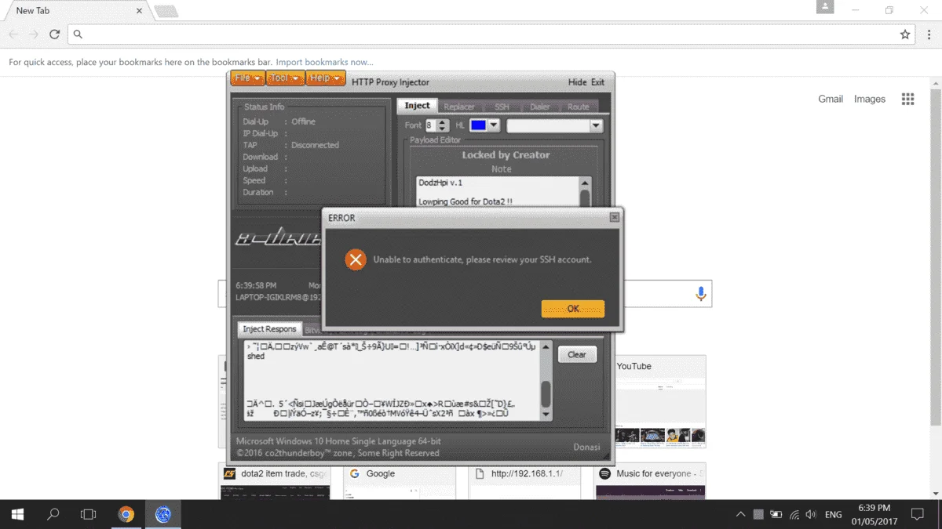This screenshot has height=529, width=942.
Task: Switch to the SSH tab
Action: (502, 107)
